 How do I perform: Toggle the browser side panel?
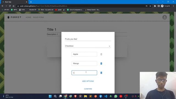158,6
